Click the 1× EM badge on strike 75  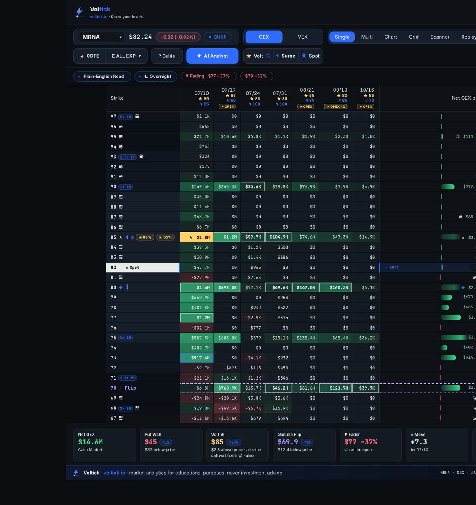point(126,338)
